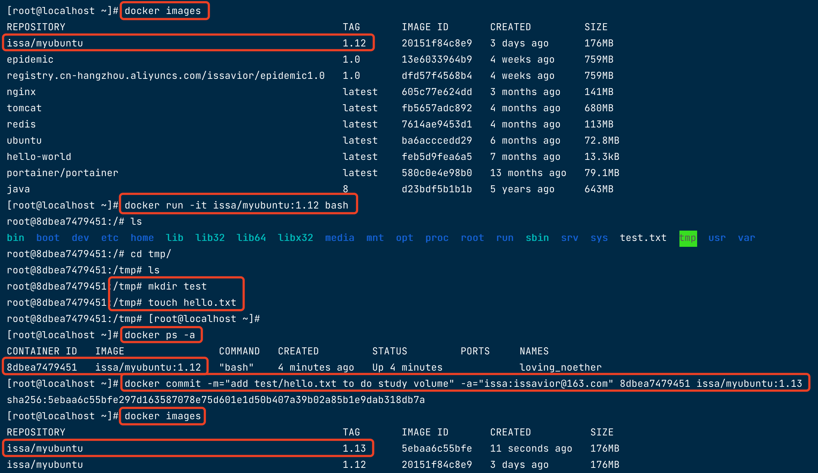This screenshot has height=473, width=818.
Task: Click the 'sbin' directory in ls output
Action: [x=537, y=238]
